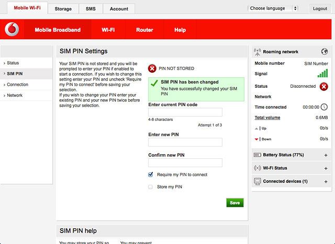Viewport: 335px width, 244px height.
Task: Click the roaming globe icon
Action: click(x=325, y=51)
